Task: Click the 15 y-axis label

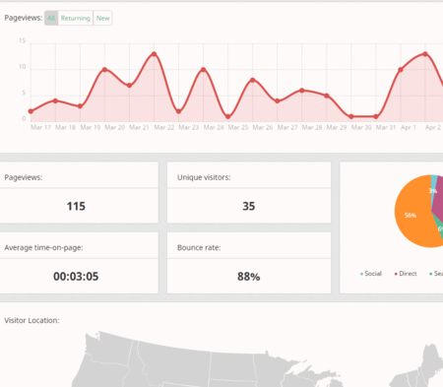Action: tap(22, 40)
